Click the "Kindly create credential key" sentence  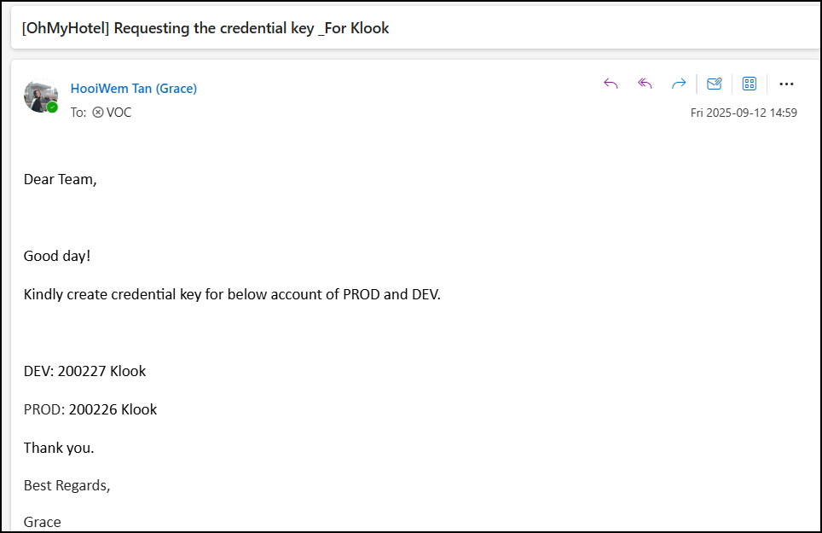coord(232,294)
